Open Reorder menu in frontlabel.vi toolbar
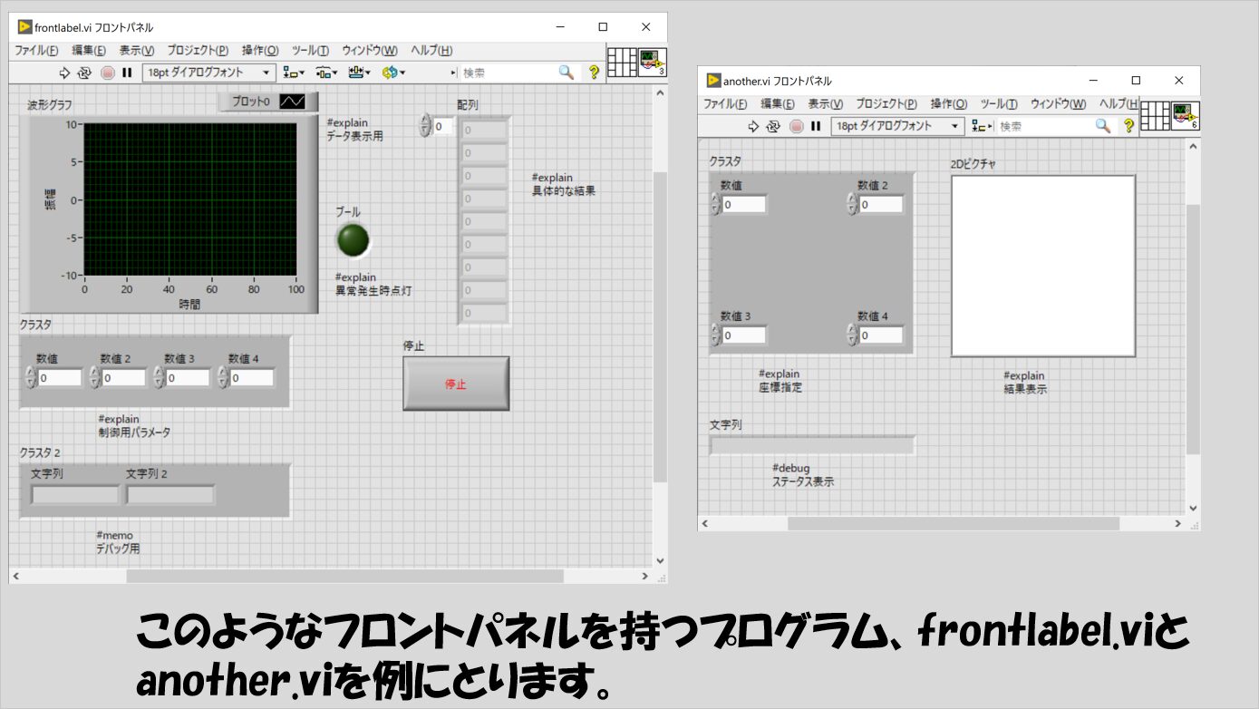 click(x=393, y=73)
